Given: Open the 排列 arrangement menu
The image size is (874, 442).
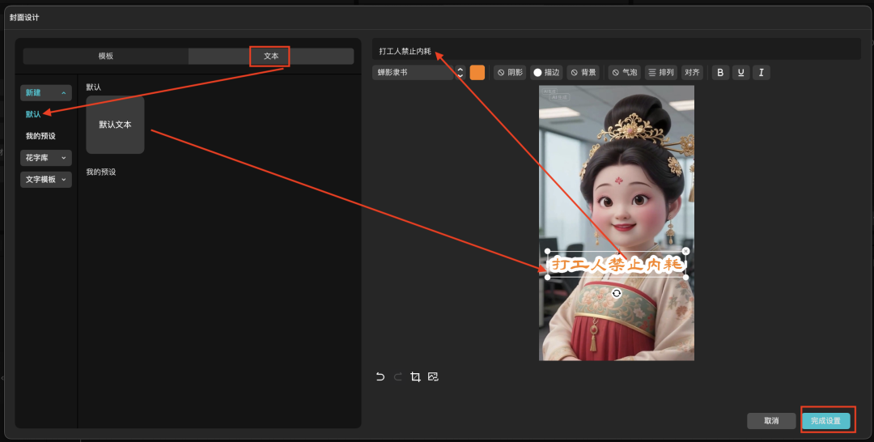Looking at the screenshot, I should click(x=661, y=73).
